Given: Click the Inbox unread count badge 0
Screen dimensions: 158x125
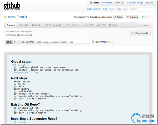Looking at the screenshot, I should (123, 3).
